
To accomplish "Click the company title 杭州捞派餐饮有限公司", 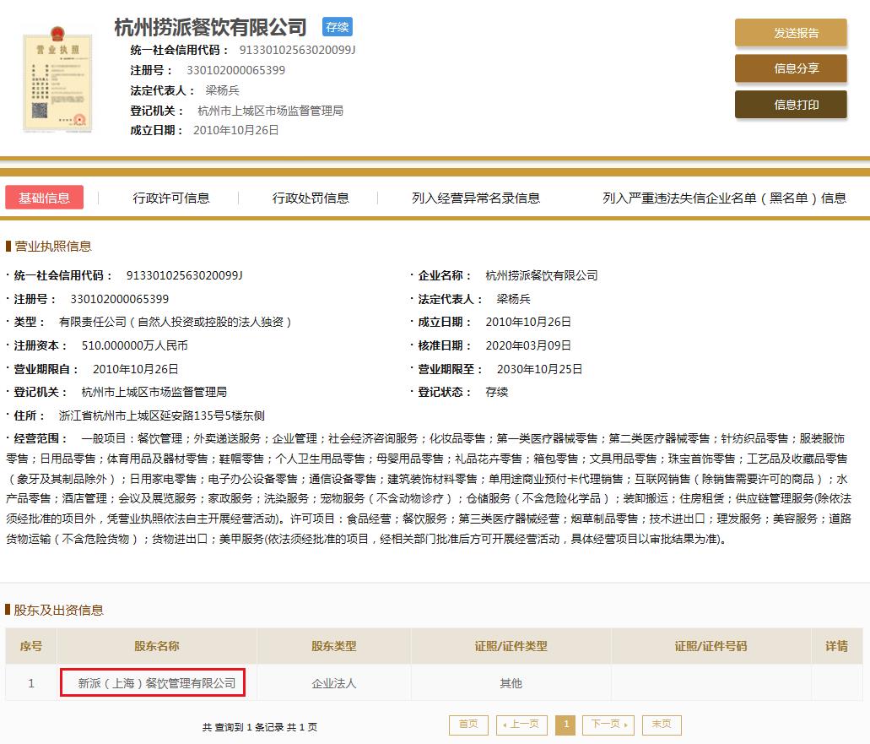I will click(211, 27).
